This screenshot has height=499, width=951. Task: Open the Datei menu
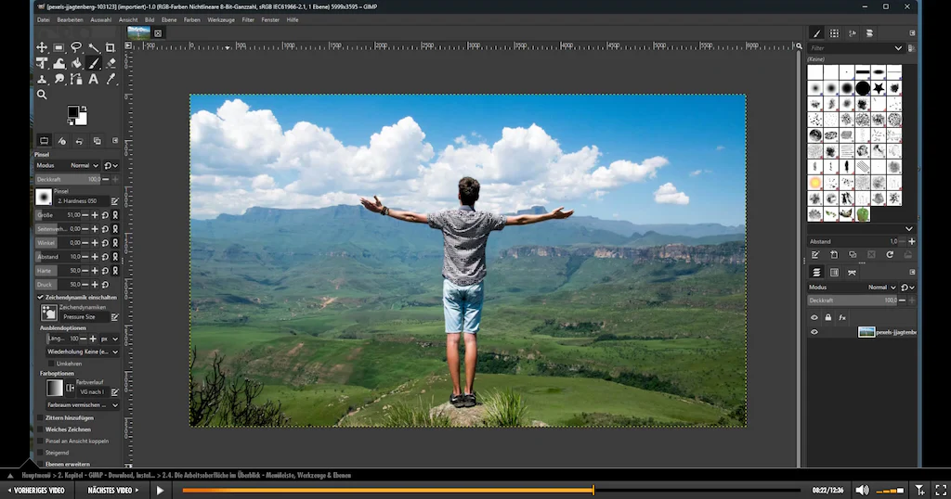click(44, 20)
